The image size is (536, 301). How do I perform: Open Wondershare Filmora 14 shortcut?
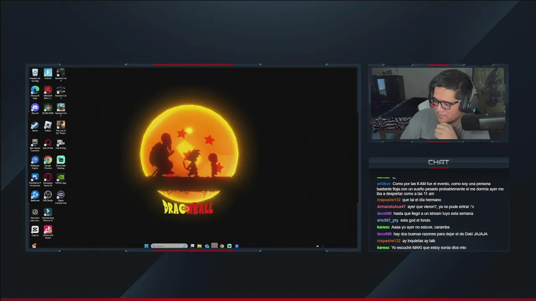tap(48, 215)
